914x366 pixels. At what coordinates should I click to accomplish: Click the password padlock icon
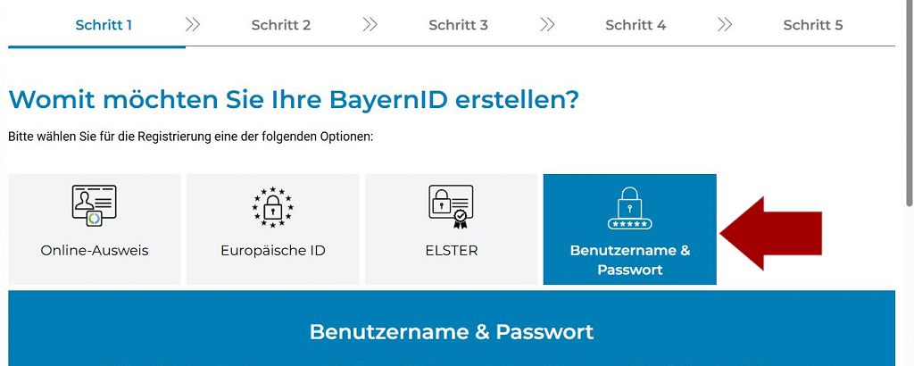point(629,208)
